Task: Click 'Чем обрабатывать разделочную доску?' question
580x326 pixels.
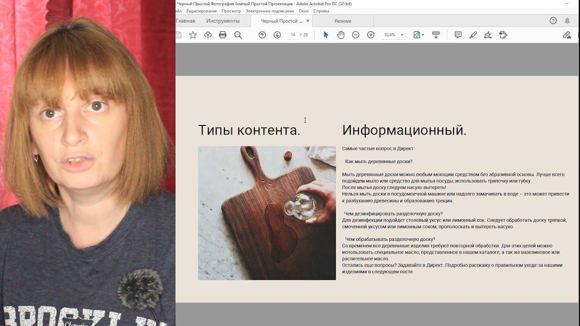Action: [390, 240]
